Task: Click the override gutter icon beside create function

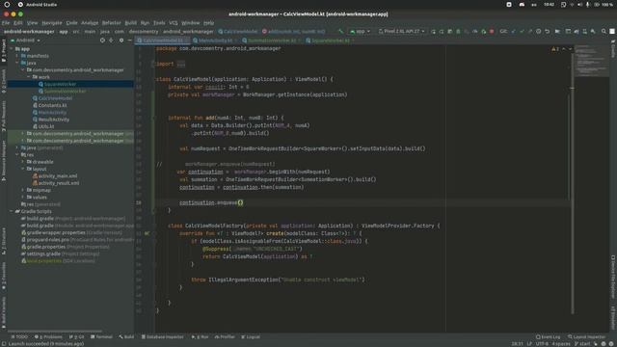Action: tap(147, 233)
